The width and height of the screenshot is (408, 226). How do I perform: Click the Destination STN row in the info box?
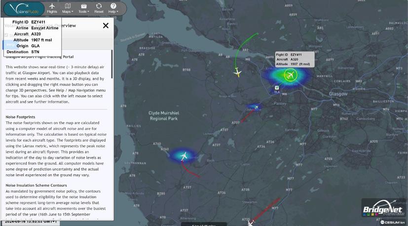23,52
